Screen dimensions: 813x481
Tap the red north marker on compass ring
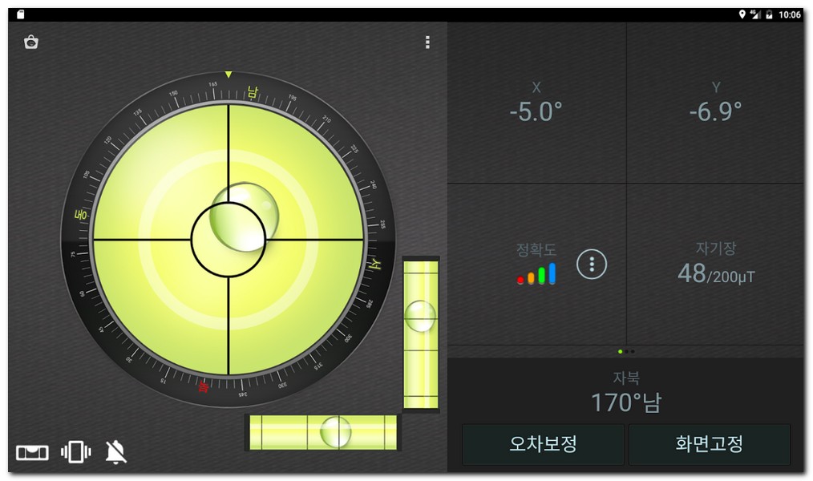204,388
